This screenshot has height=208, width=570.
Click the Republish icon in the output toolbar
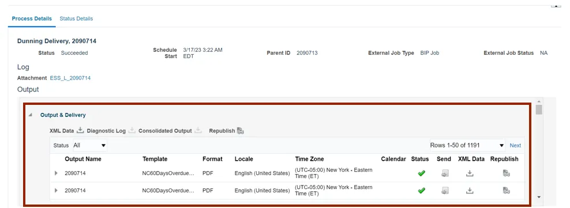pos(240,131)
